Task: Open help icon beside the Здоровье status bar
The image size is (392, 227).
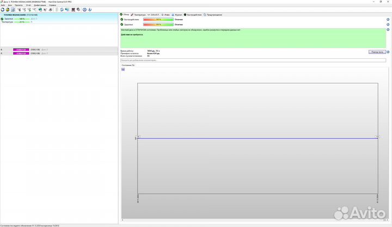Action: (x=388, y=24)
